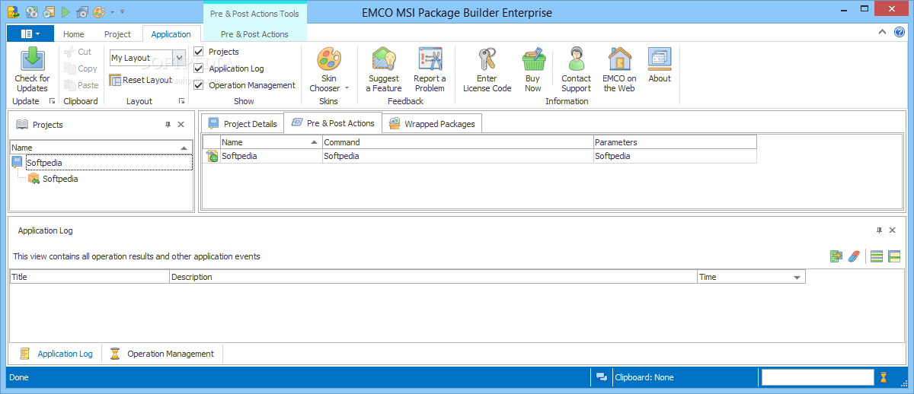
Task: Sort log by the Description column header
Action: pyautogui.click(x=433, y=278)
